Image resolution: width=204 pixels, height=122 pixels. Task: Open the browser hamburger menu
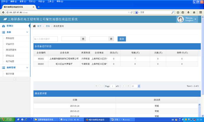point(200,12)
